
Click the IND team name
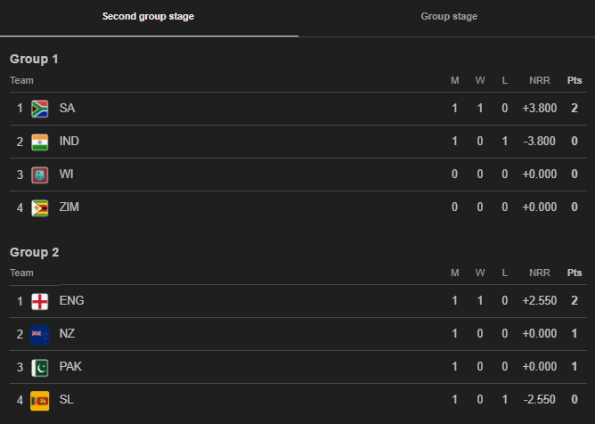point(69,142)
